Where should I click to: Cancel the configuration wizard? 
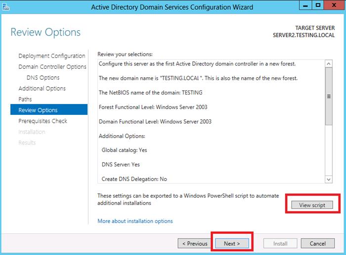click(x=317, y=244)
